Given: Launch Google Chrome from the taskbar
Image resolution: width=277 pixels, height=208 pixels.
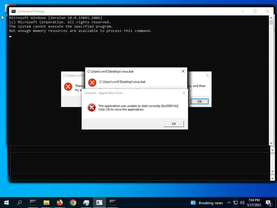Looking at the screenshot, I should point(73,203).
